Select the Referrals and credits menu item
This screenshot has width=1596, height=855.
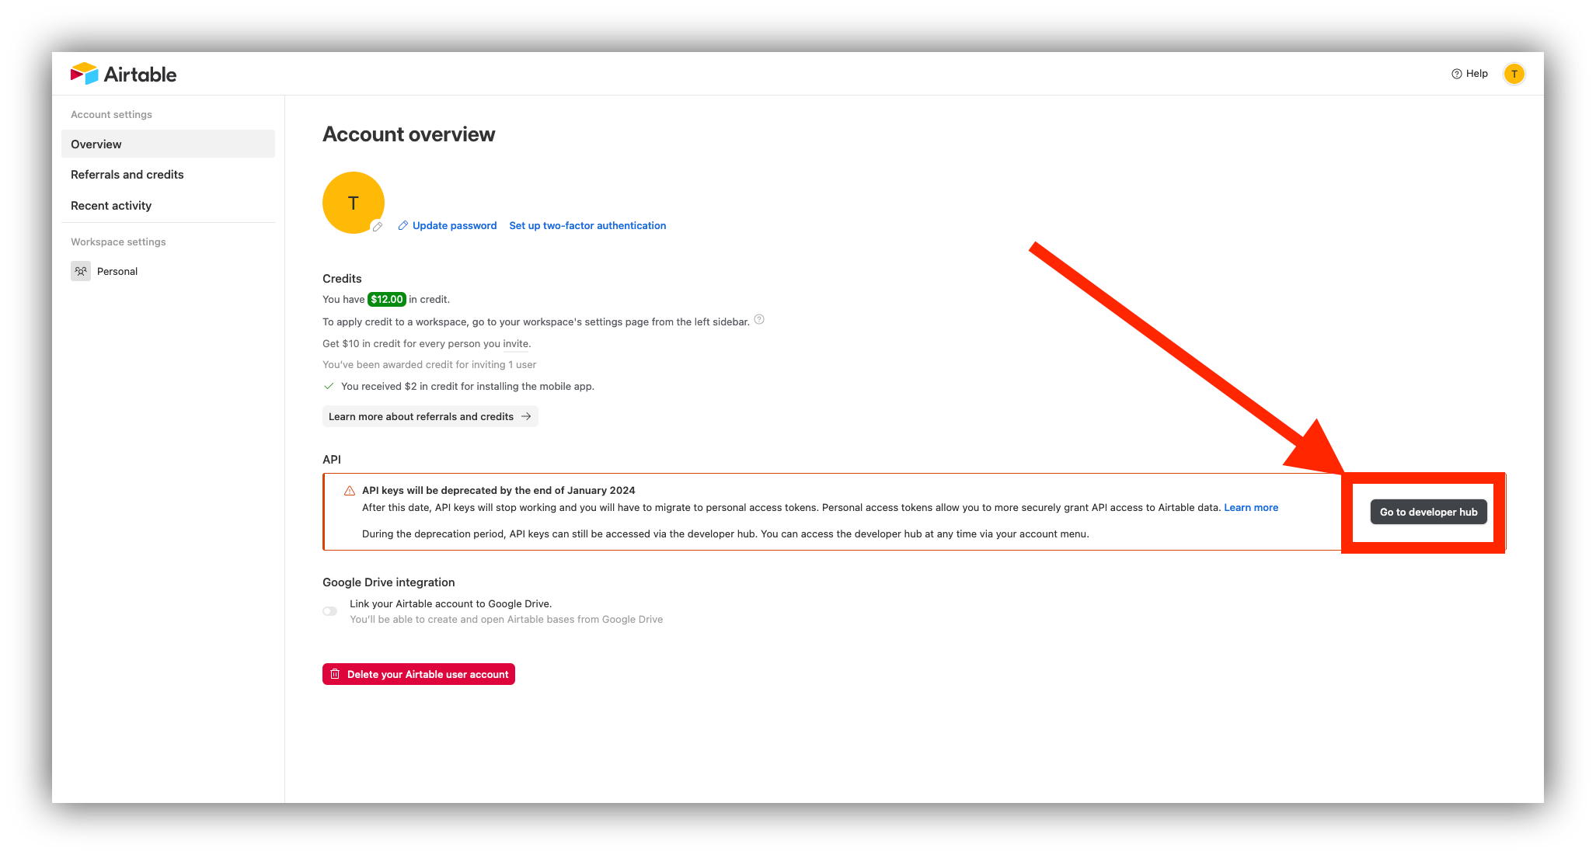coord(127,174)
